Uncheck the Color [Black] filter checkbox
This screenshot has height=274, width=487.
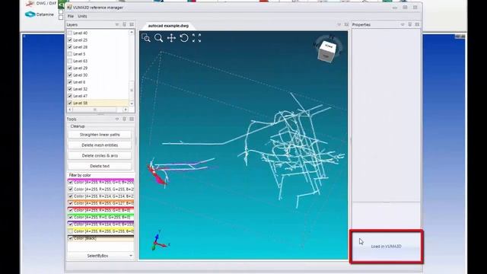[71, 238]
